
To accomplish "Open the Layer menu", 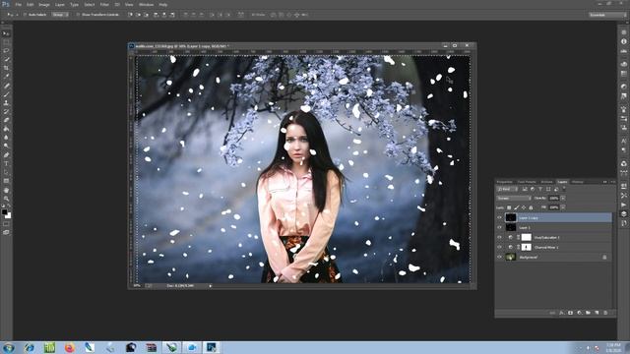I will coord(60,4).
